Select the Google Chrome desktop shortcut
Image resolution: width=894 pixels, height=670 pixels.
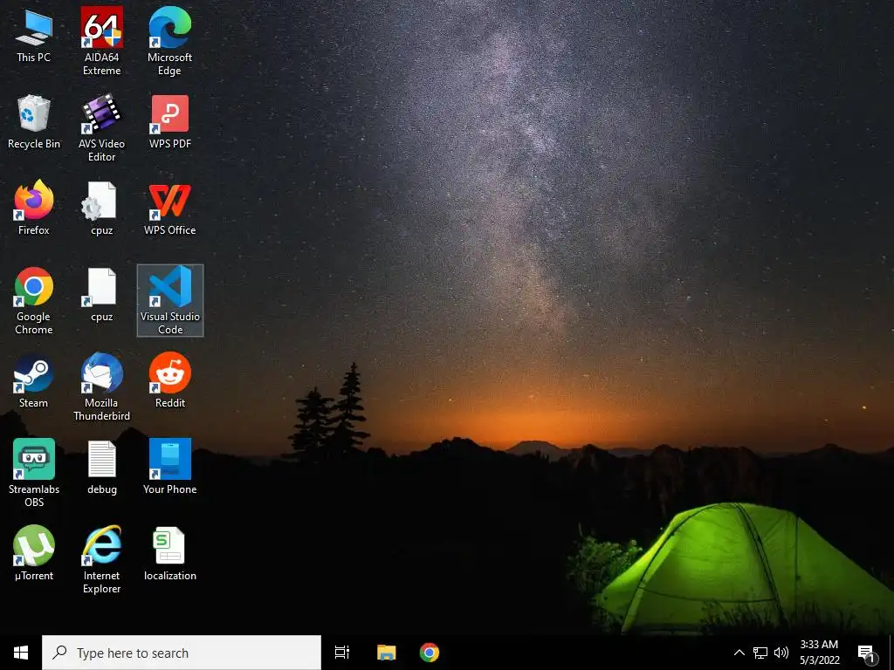(x=34, y=301)
